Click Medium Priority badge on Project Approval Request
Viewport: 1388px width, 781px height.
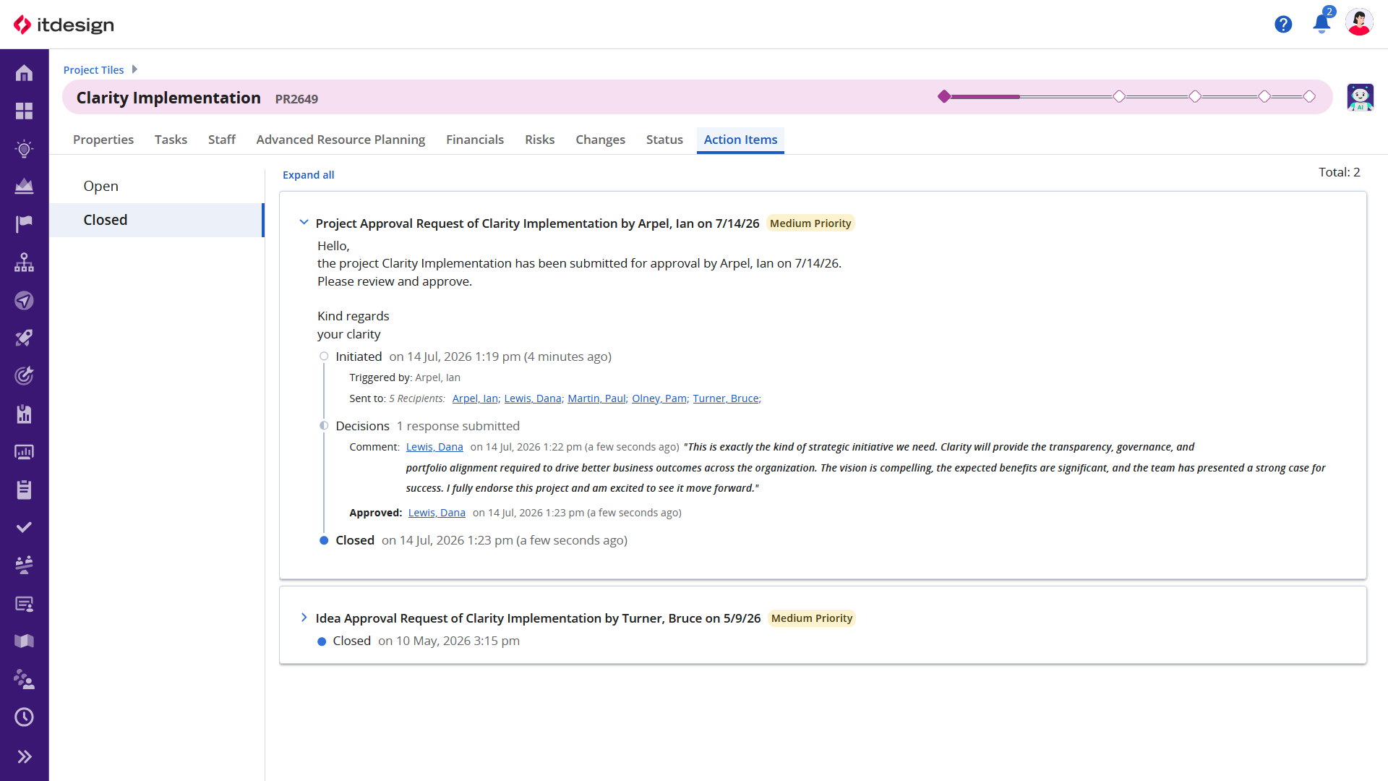(x=810, y=223)
